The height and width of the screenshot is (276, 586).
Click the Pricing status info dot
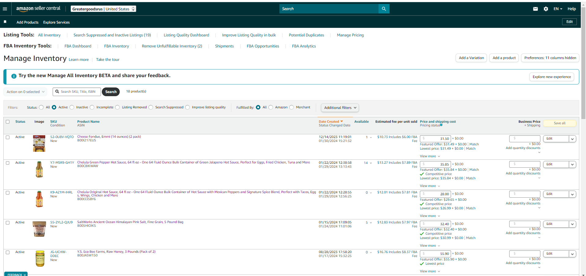point(441,125)
